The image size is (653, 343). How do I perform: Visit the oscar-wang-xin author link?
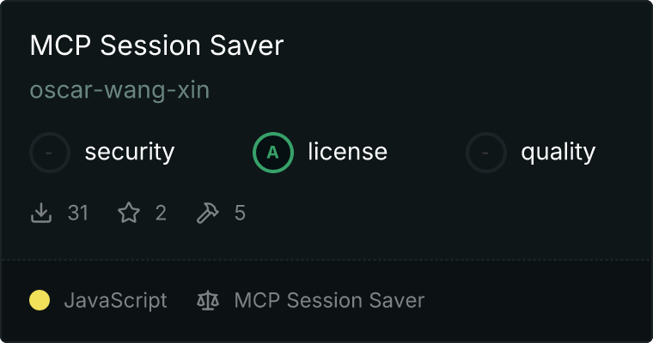pos(119,90)
